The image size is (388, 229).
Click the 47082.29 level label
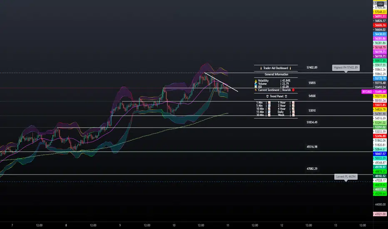tap(312, 169)
